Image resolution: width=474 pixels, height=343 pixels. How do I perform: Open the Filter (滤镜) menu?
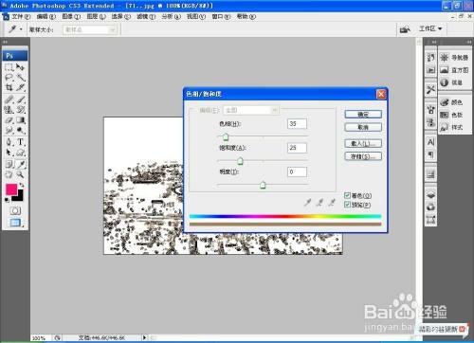click(146, 16)
